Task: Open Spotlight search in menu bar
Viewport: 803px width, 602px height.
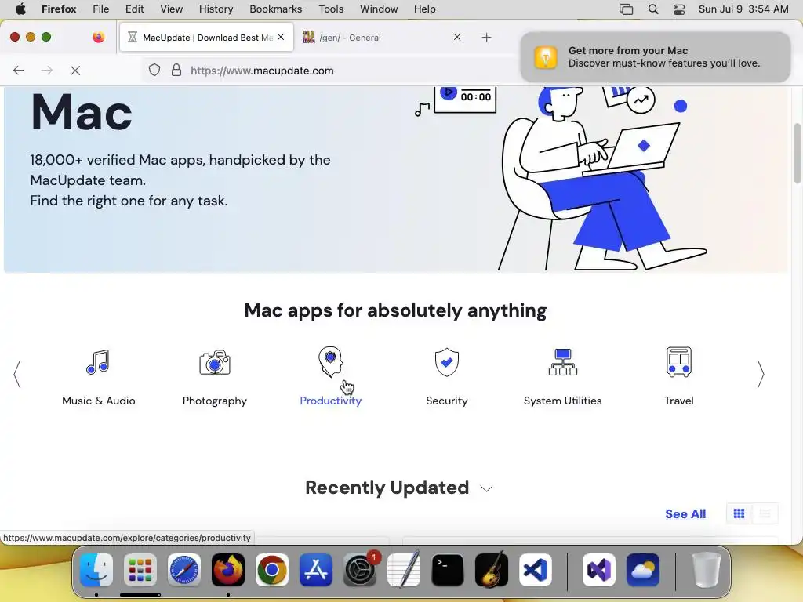Action: coord(653,9)
